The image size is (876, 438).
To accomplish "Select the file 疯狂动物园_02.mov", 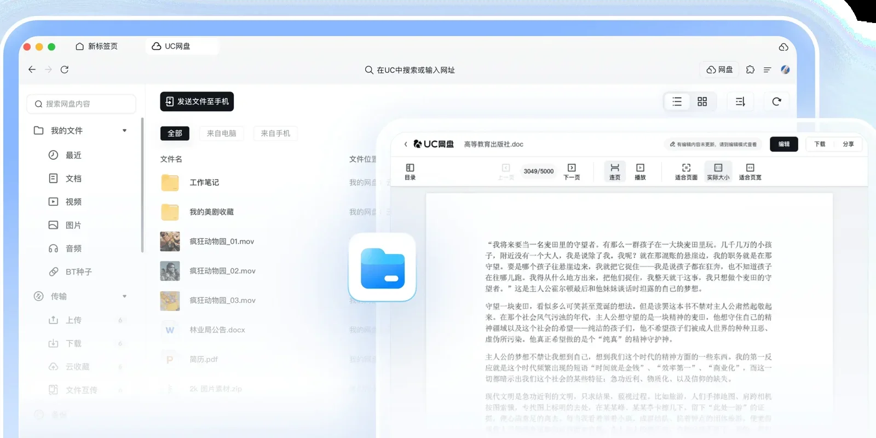I will tap(222, 271).
